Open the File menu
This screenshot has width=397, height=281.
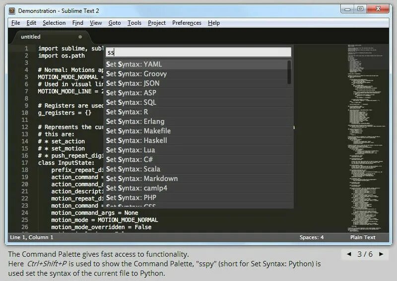(x=15, y=23)
